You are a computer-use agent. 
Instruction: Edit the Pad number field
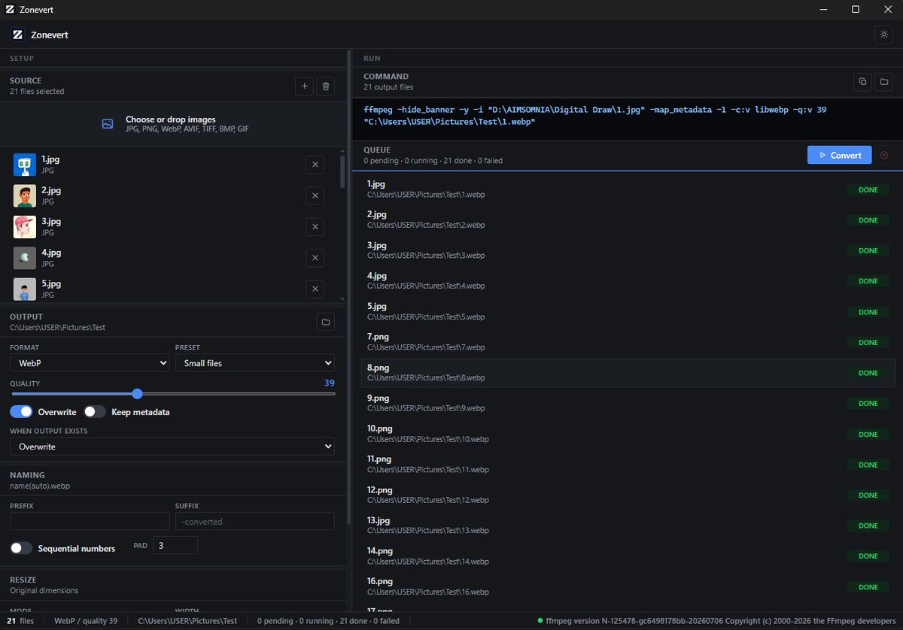tap(175, 545)
